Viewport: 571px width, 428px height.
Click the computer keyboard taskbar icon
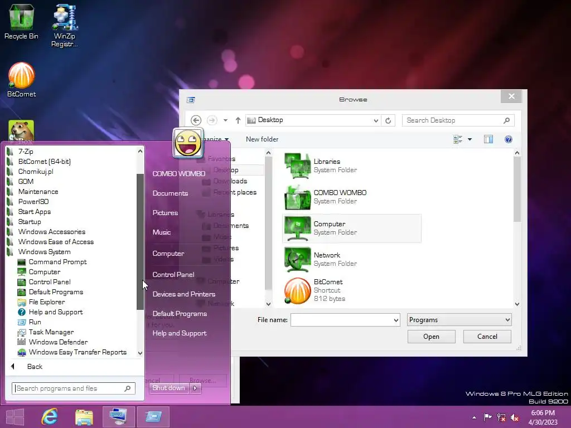[118, 416]
